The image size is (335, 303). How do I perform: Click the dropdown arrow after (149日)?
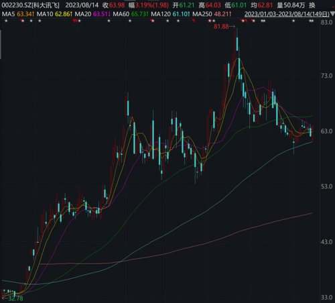pyautogui.click(x=332, y=14)
